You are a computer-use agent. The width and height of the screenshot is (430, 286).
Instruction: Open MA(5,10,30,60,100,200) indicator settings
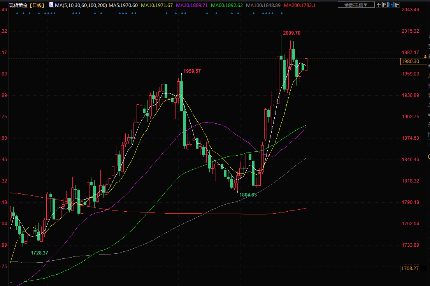click(x=81, y=5)
